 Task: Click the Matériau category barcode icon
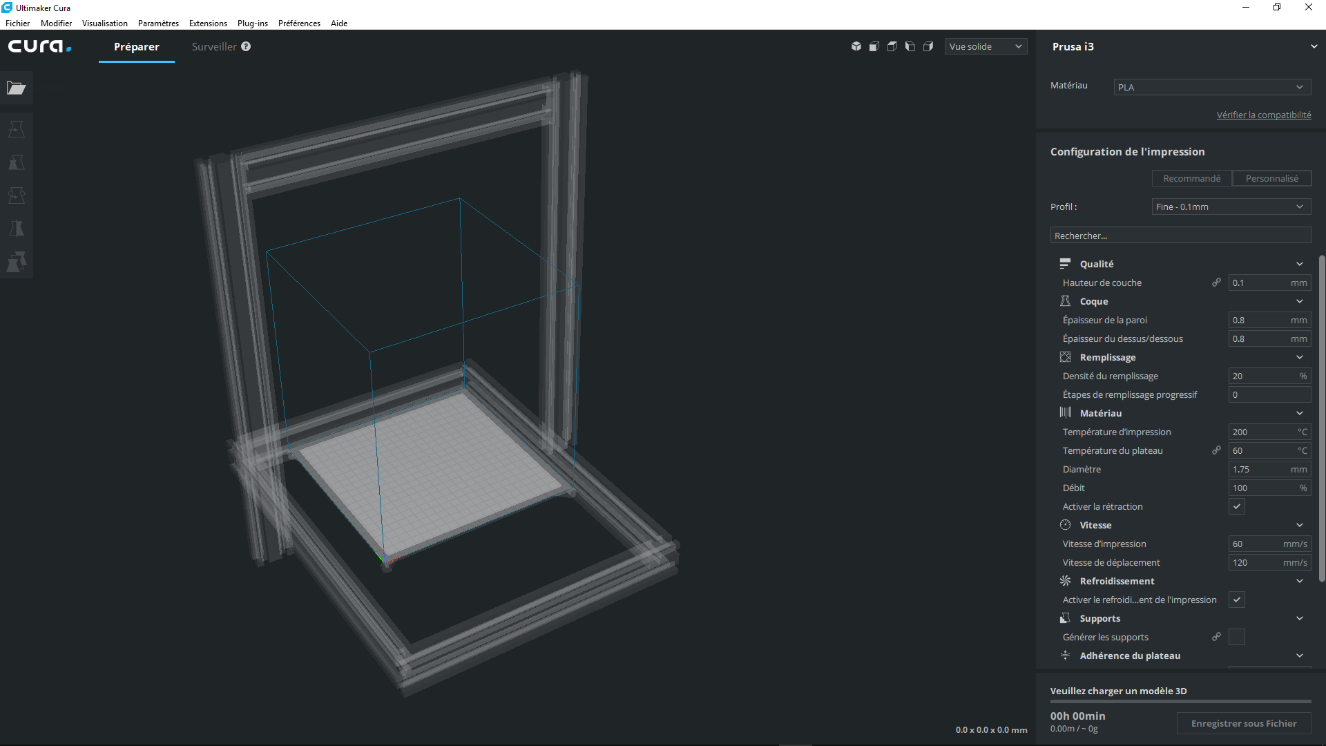tap(1065, 413)
